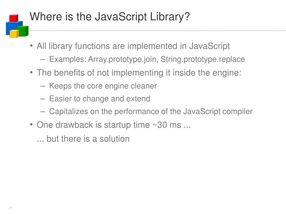This screenshot has height=214, width=286.
Task: Click "Easier to change and extend" sub-bullet
Action: pyautogui.click(x=99, y=99)
